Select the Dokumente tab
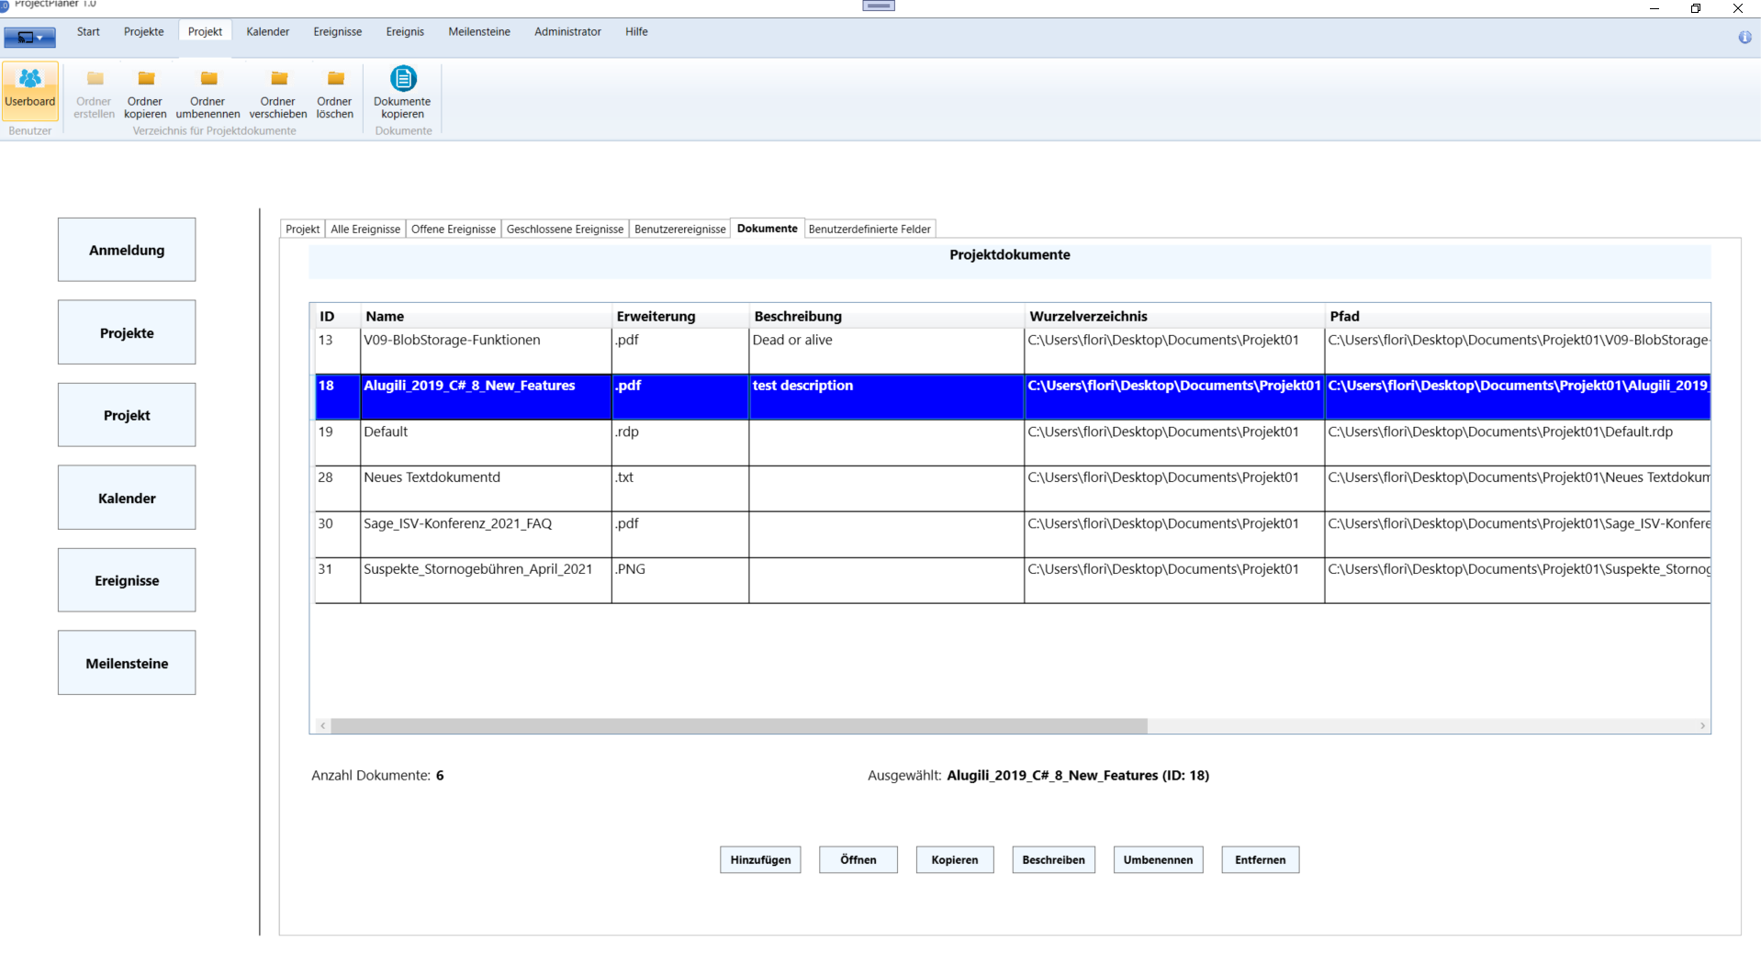The width and height of the screenshot is (1761, 953). [x=767, y=228]
